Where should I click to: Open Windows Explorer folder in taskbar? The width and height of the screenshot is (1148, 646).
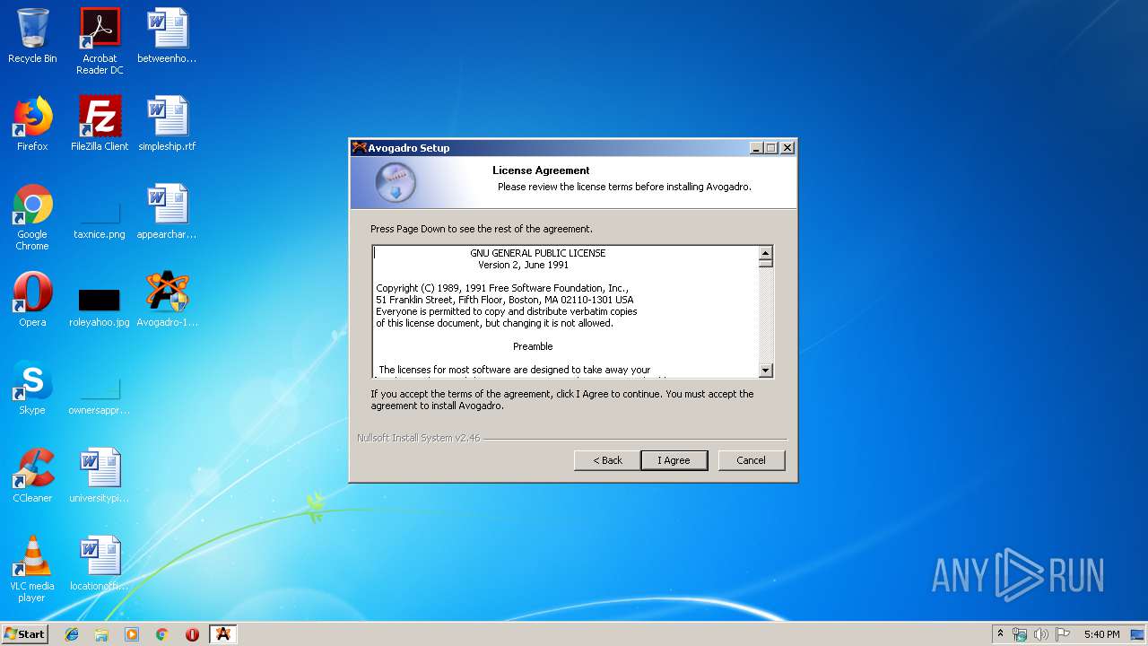[x=101, y=634]
